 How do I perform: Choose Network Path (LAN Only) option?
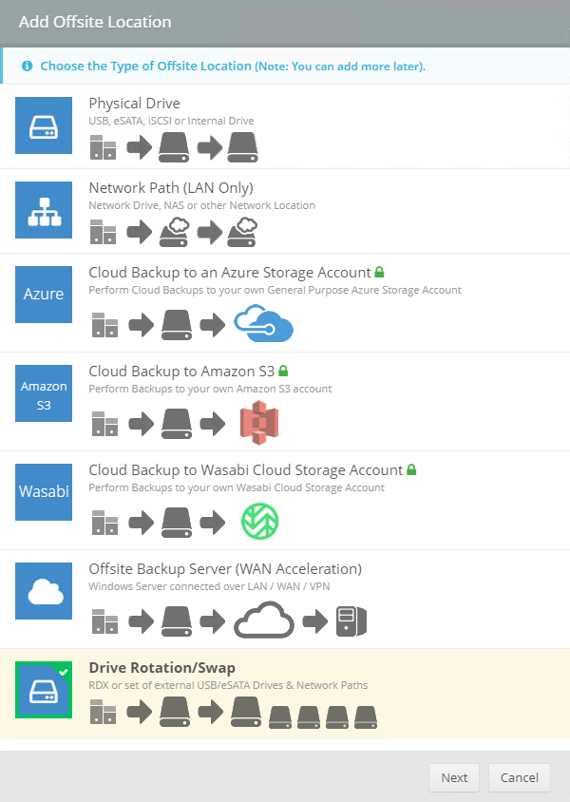pos(170,187)
